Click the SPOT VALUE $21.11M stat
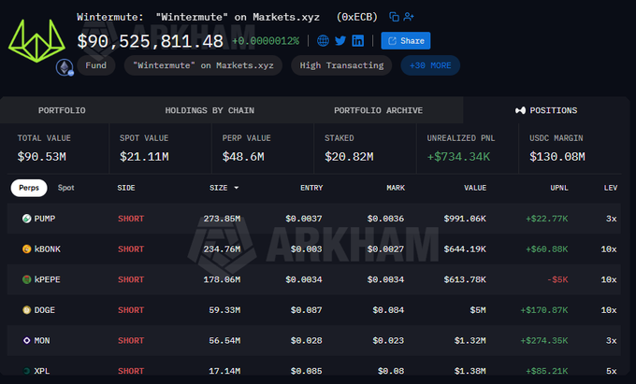 tap(144, 149)
